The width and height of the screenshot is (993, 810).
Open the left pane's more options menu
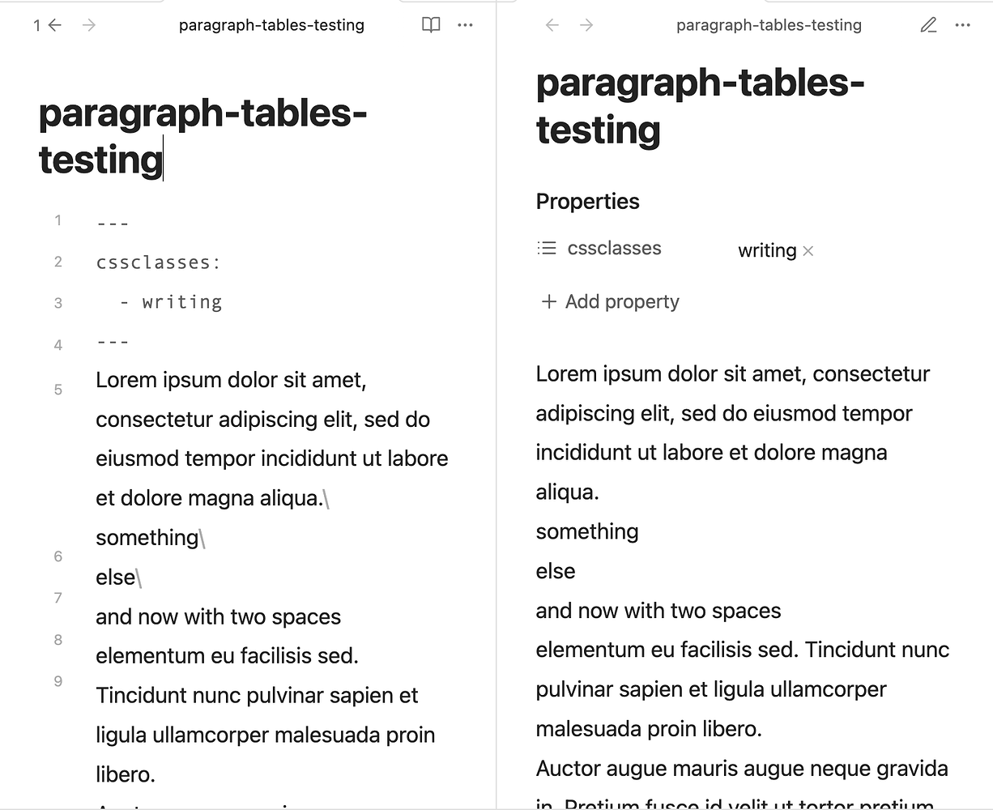pos(465,25)
